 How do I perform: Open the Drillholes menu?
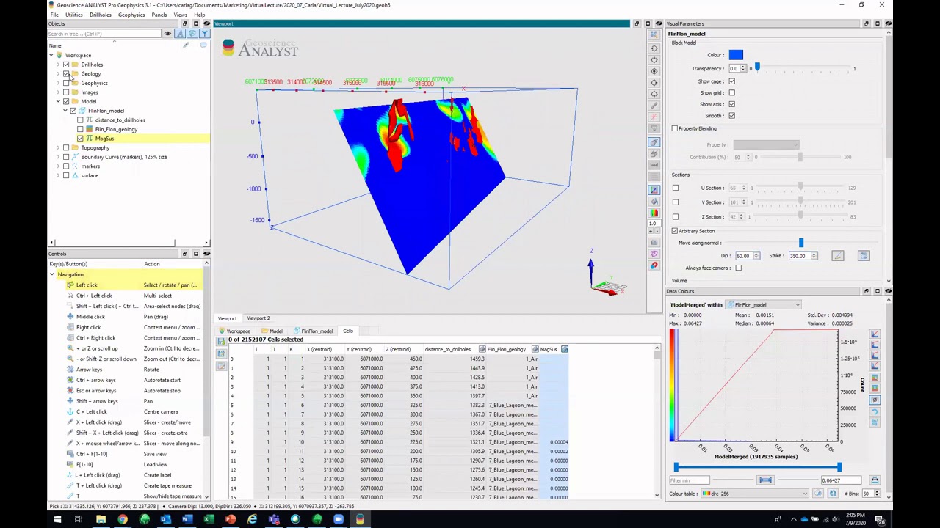point(101,15)
